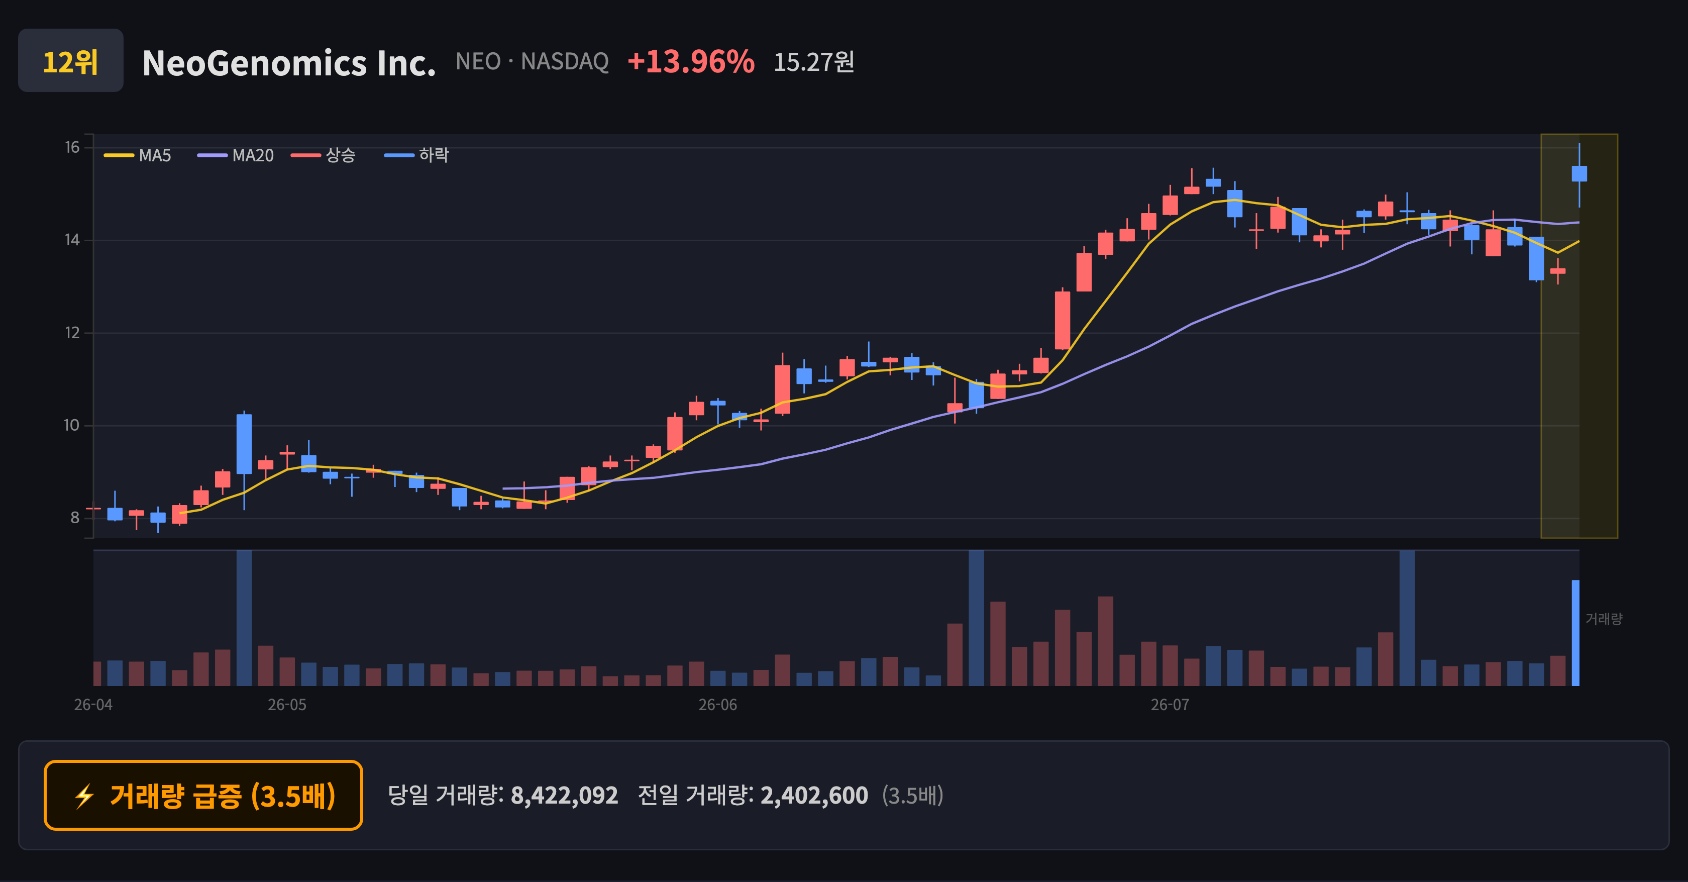The image size is (1688, 882).
Task: Click the purple MA20 legend line swatch
Action: (213, 155)
